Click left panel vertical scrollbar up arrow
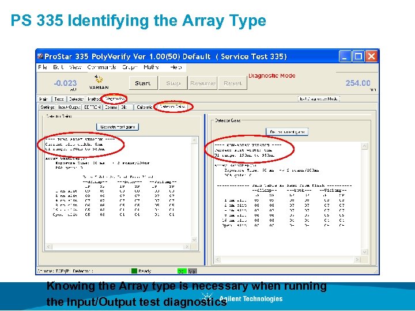The width and height of the screenshot is (415, 311). pos(194,141)
